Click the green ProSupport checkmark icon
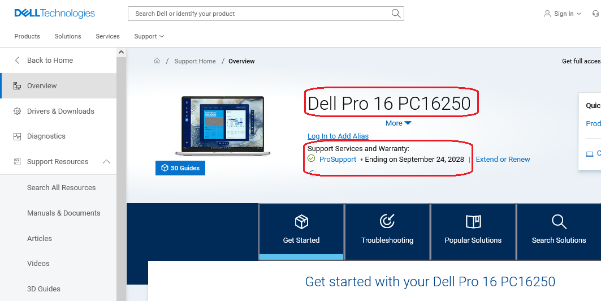This screenshot has height=301, width=601. pos(311,158)
